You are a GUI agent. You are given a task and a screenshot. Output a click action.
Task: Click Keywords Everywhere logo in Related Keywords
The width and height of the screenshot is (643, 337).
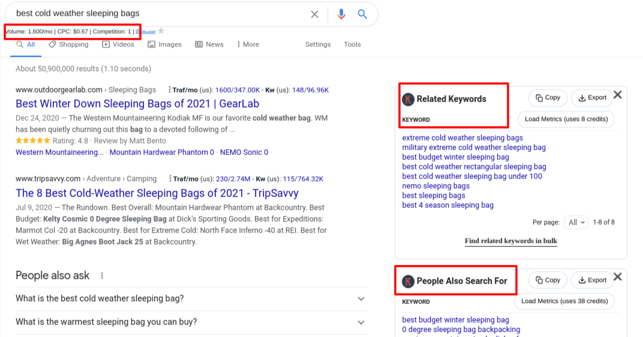click(x=408, y=99)
